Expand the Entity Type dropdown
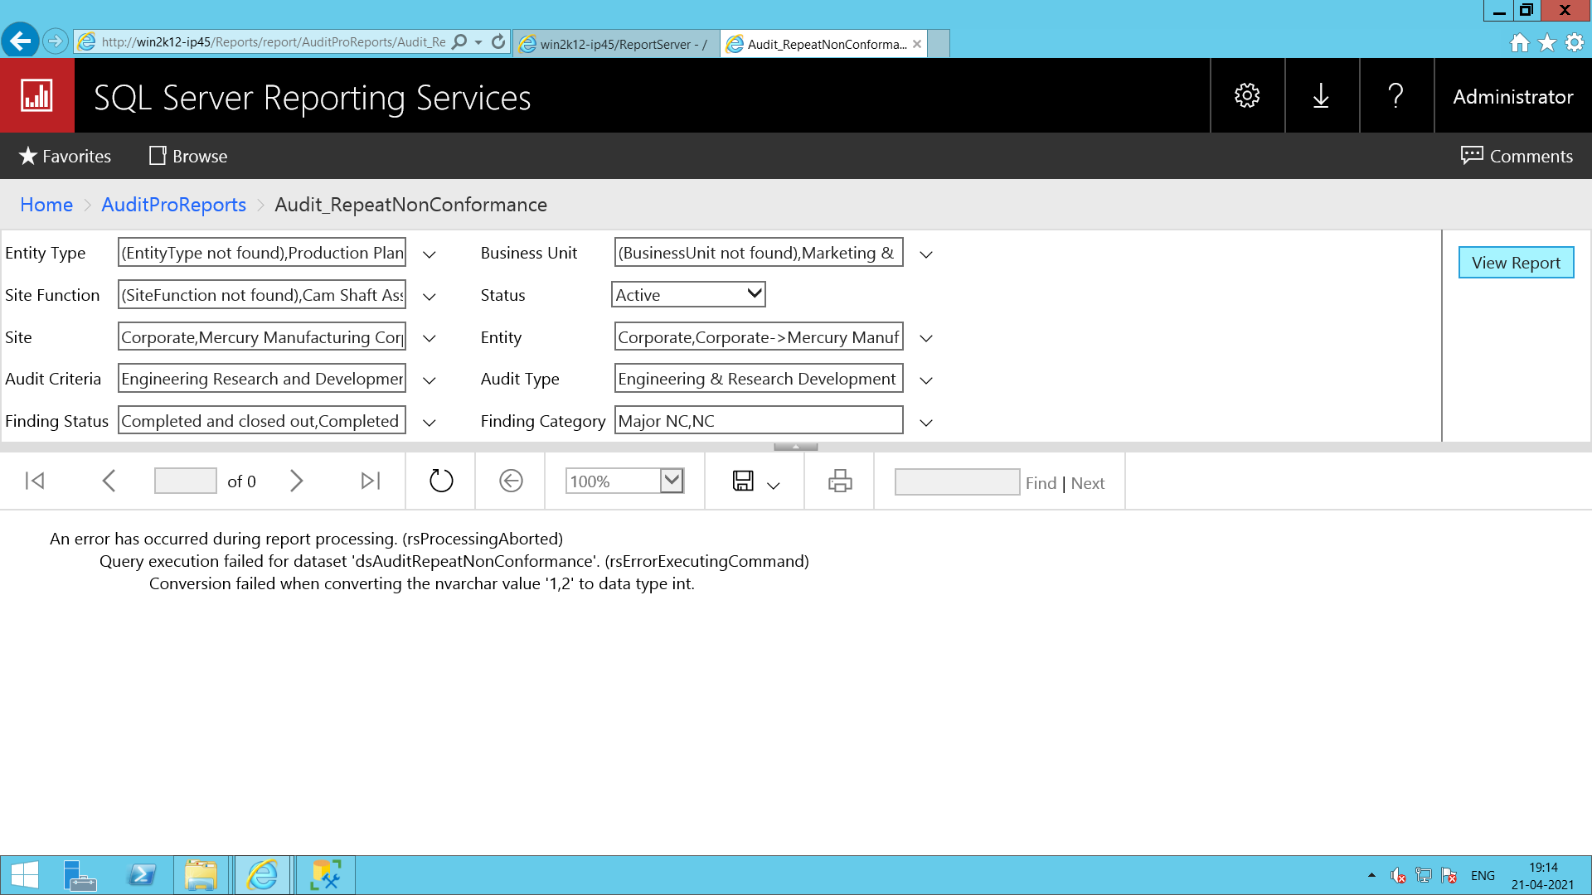The image size is (1592, 895). tap(430, 254)
